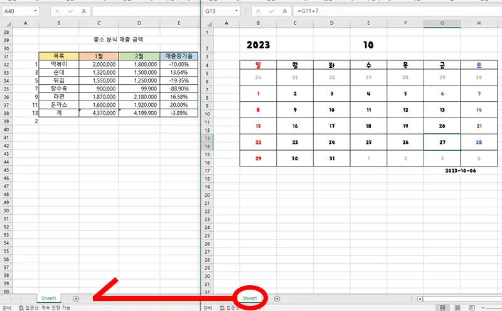Click the horizontal scrollbar left arrow in the calendar workbook
502x311 pixels.
click(x=420, y=299)
